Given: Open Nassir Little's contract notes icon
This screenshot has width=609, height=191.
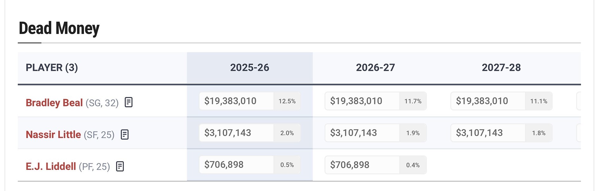Looking at the screenshot, I should (x=125, y=134).
